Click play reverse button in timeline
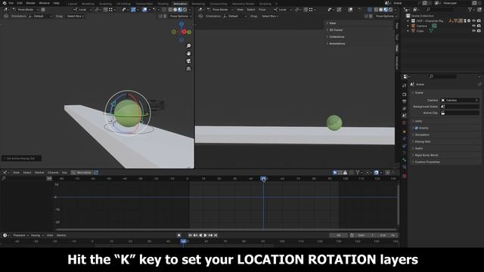The width and height of the screenshot is (484, 272). (200, 235)
